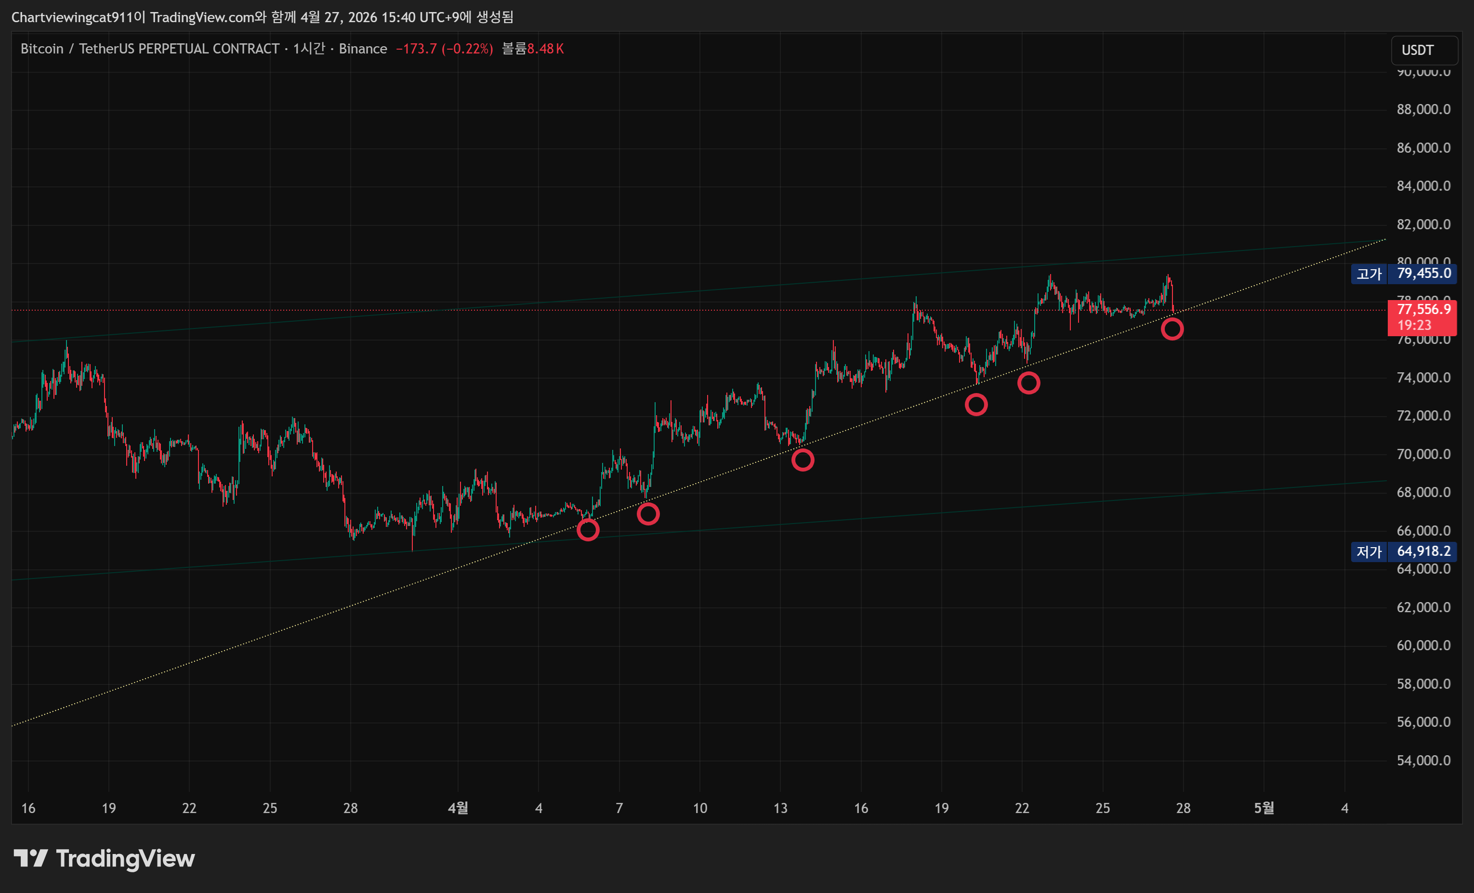Screen dimensions: 1474x893
Task: Click the 볼륨 8.48K volume indicator
Action: point(532,49)
